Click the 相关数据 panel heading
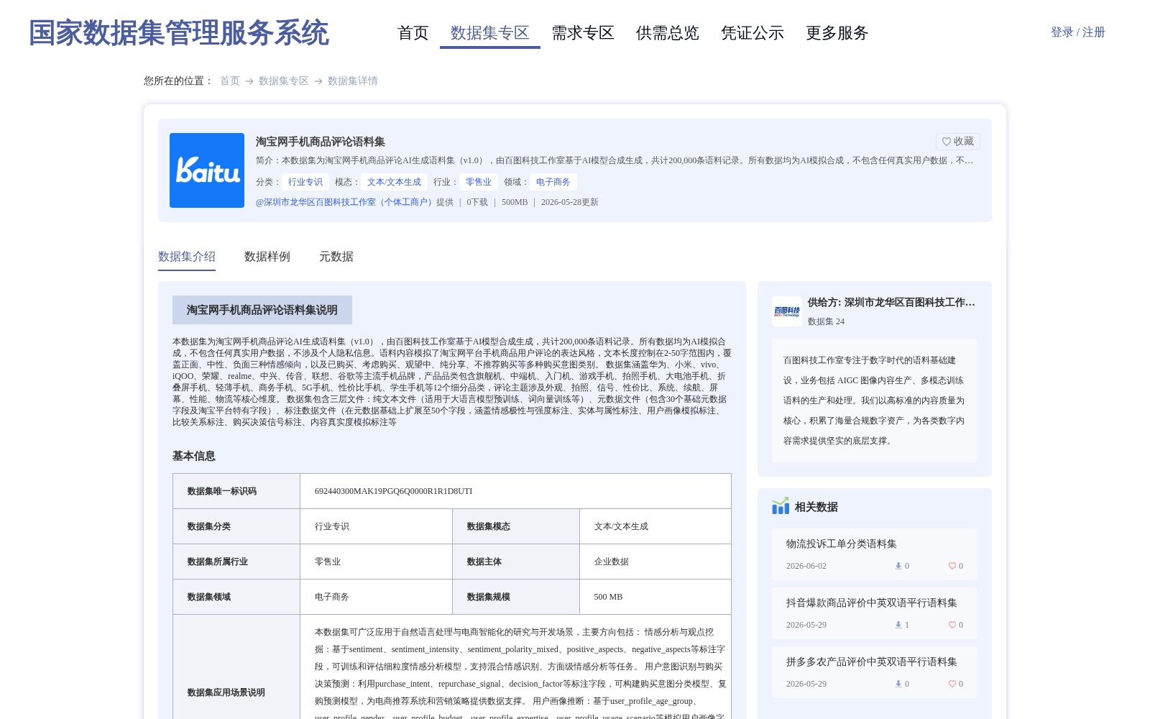This screenshot has height=719, width=1150. click(x=816, y=507)
